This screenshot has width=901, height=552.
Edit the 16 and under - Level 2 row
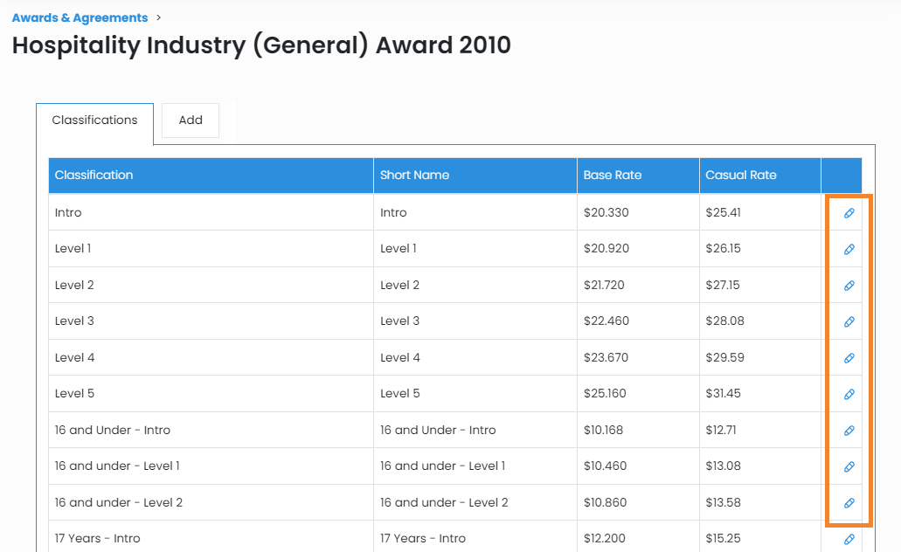pyautogui.click(x=849, y=503)
